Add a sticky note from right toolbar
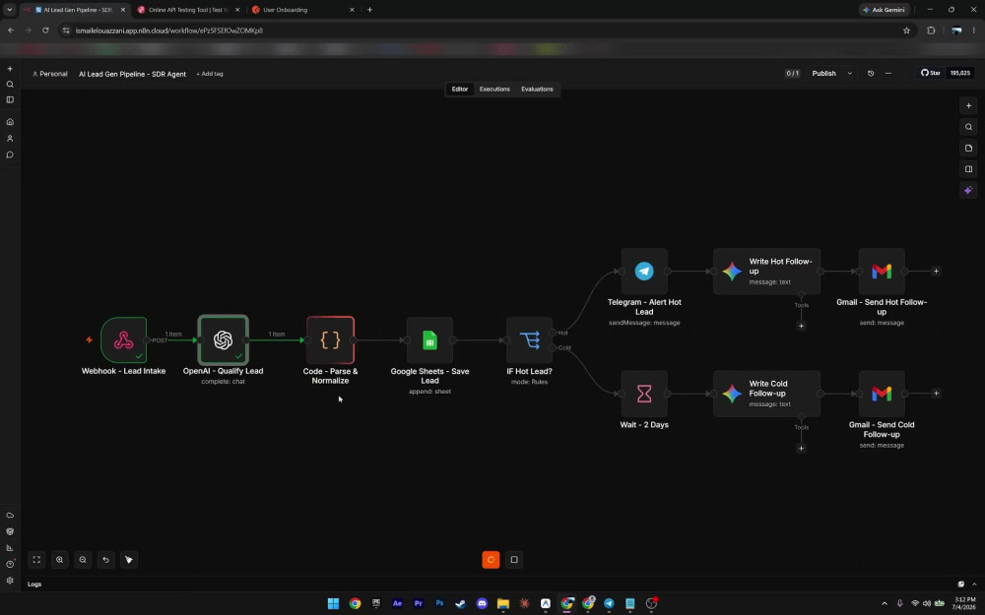The height and width of the screenshot is (615, 985). [968, 149]
